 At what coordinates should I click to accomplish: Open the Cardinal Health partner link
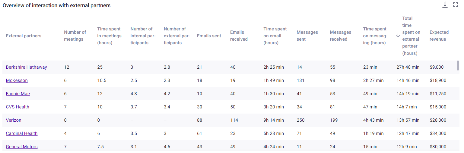click(22, 133)
